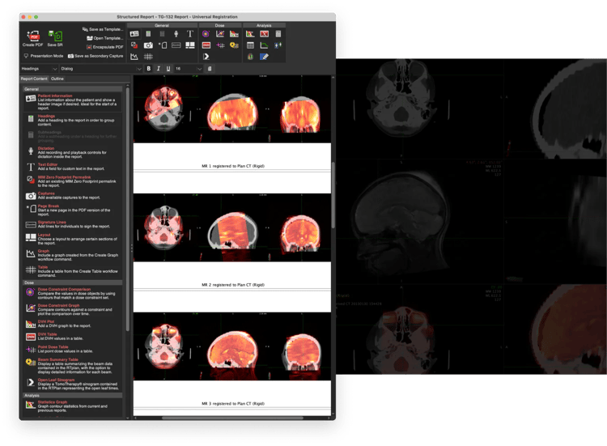Click the Table grid icon in General toolbar
607x446 pixels.
click(x=148, y=57)
